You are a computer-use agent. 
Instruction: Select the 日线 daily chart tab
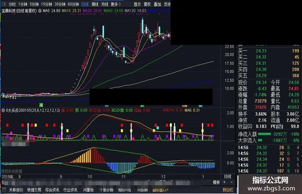pyautogui.click(x=85, y=4)
